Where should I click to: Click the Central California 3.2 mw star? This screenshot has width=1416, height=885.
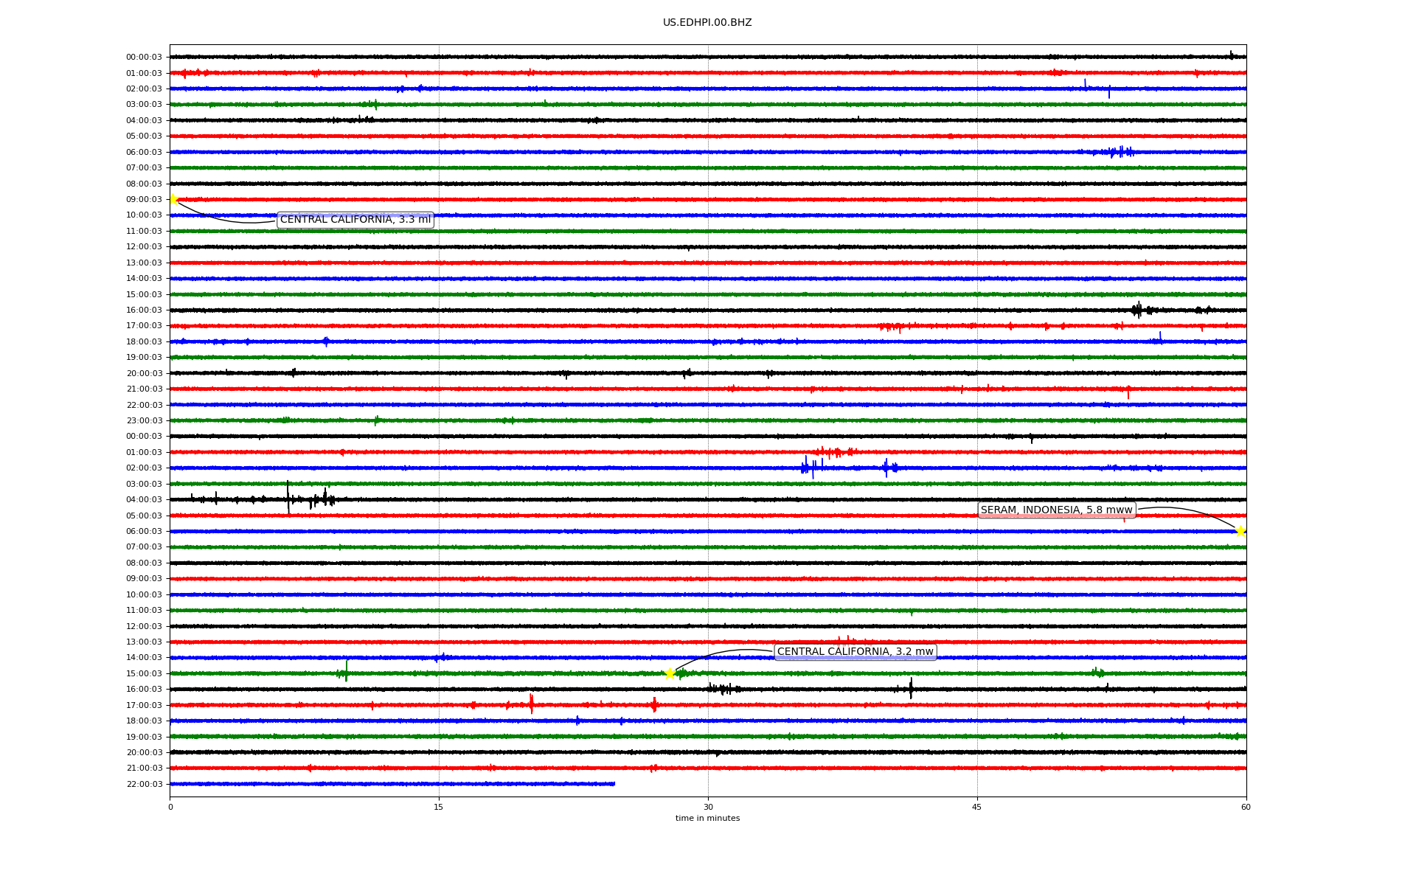pyautogui.click(x=670, y=673)
